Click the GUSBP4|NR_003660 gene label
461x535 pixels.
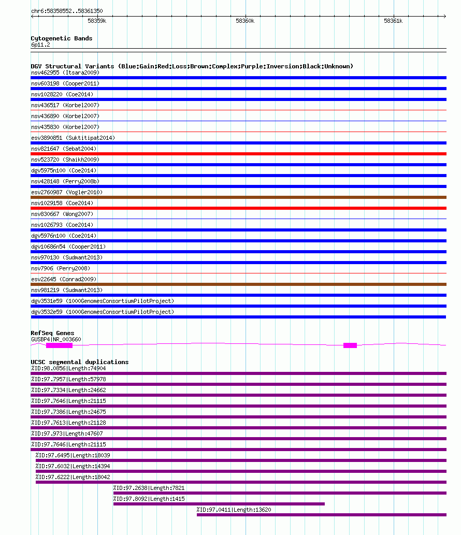tap(56, 340)
